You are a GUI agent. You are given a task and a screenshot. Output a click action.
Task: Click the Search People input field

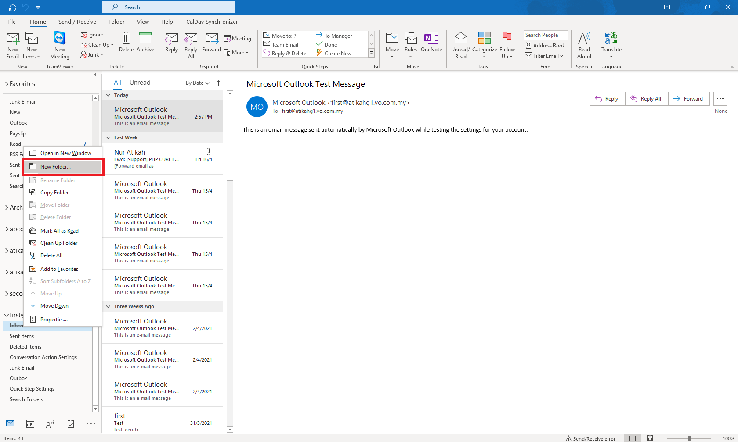click(545, 35)
